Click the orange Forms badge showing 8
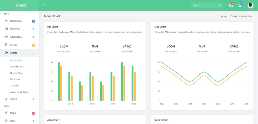Screen dimensions: 258x124 click(x=33, y=46)
